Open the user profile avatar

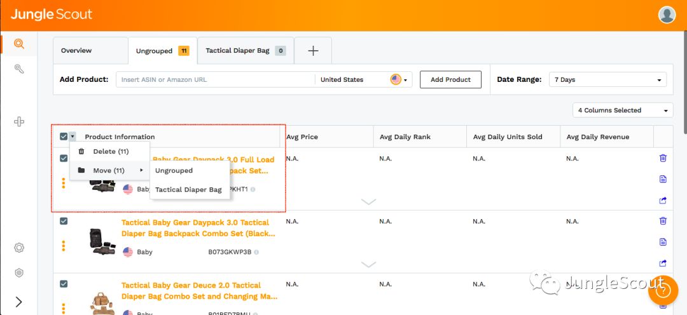[667, 15]
